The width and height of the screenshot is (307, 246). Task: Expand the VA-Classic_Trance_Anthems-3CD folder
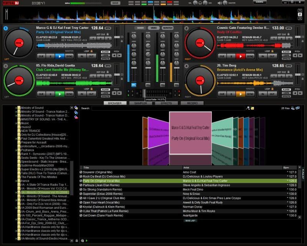pyautogui.click(x=16, y=219)
